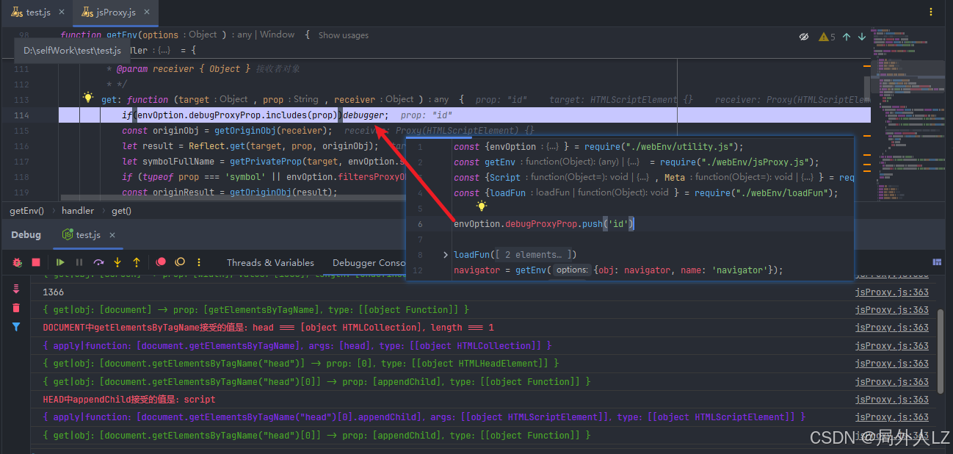953x454 pixels.
Task: Click the 'HEAD中appendChild接受的值是: script' log line
Action: (129, 400)
